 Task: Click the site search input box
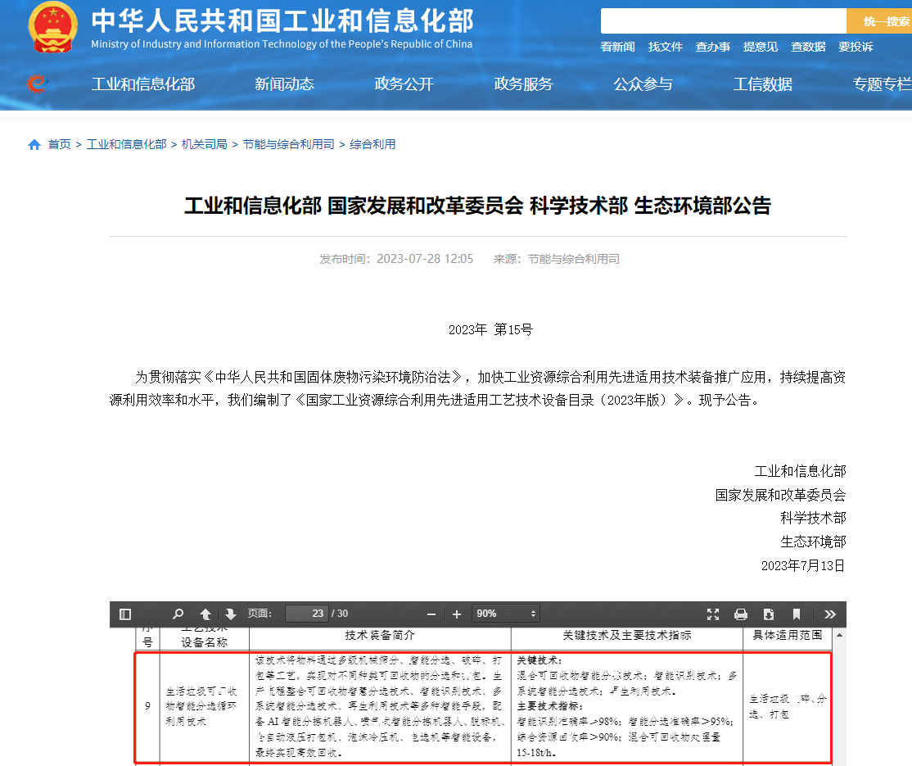(x=723, y=21)
